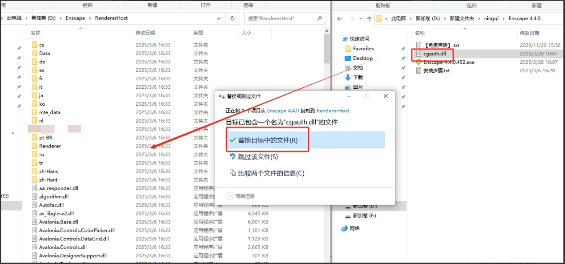Select the Renderer folder icon
Screen dimensions: 565x264
pyautogui.click(x=34, y=146)
